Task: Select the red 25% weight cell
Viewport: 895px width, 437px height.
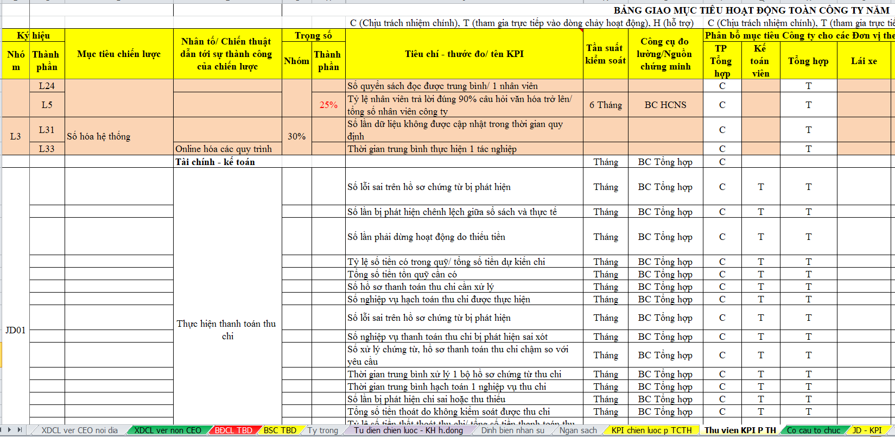Action: click(328, 105)
